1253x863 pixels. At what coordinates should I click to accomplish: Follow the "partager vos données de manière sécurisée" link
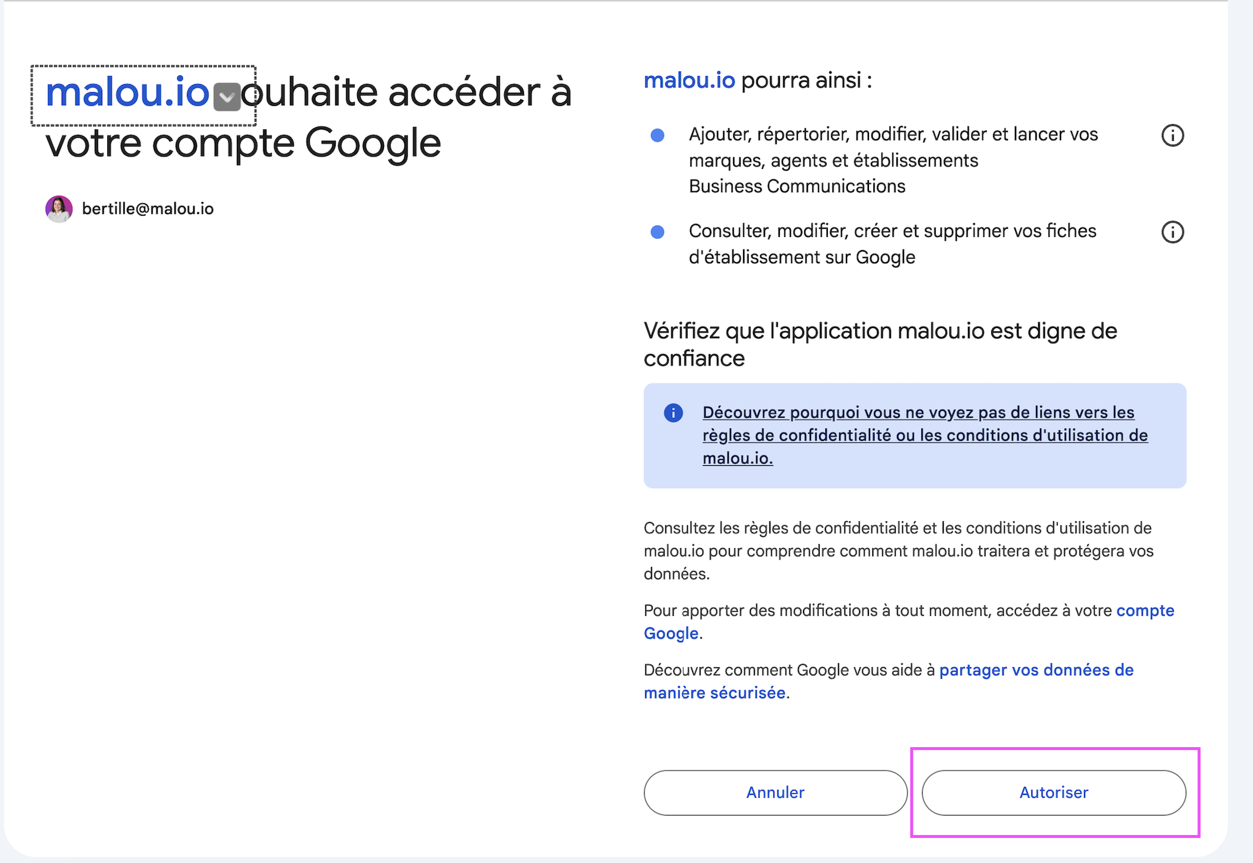[889, 681]
